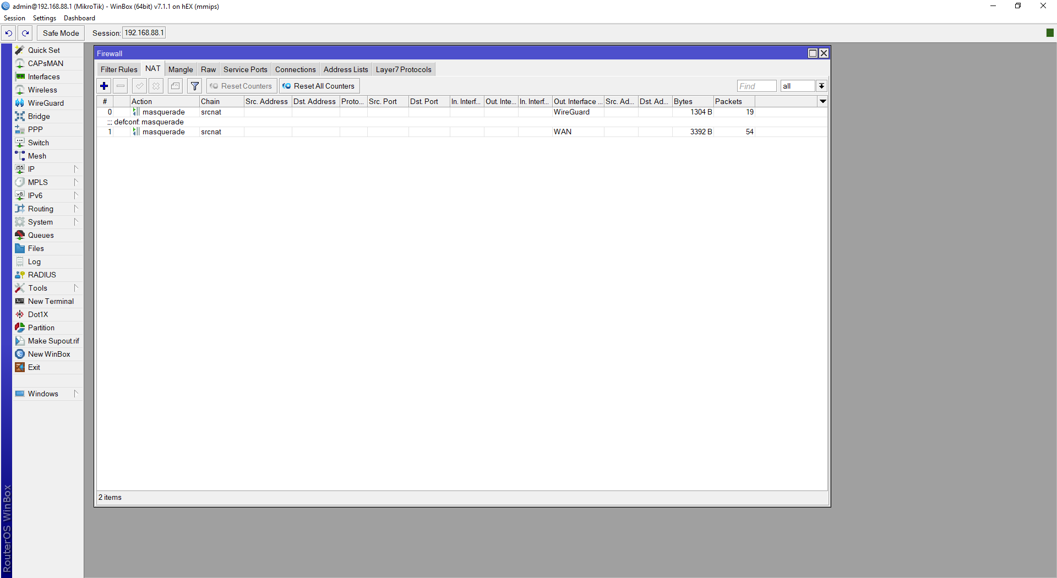Viewport: 1057px width, 578px height.
Task: Click the disable rule cross icon
Action: (x=156, y=86)
